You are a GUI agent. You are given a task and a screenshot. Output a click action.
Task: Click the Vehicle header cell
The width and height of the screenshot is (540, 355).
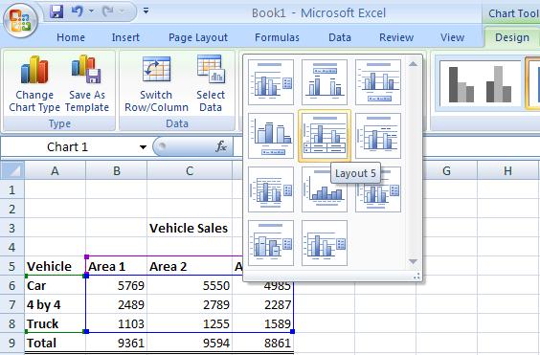(55, 266)
